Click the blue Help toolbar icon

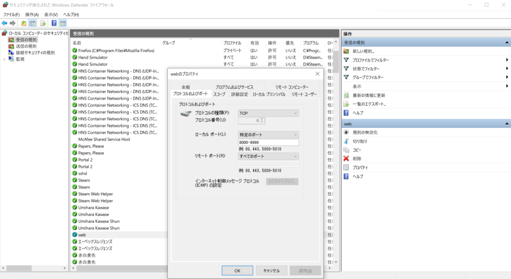click(54, 23)
